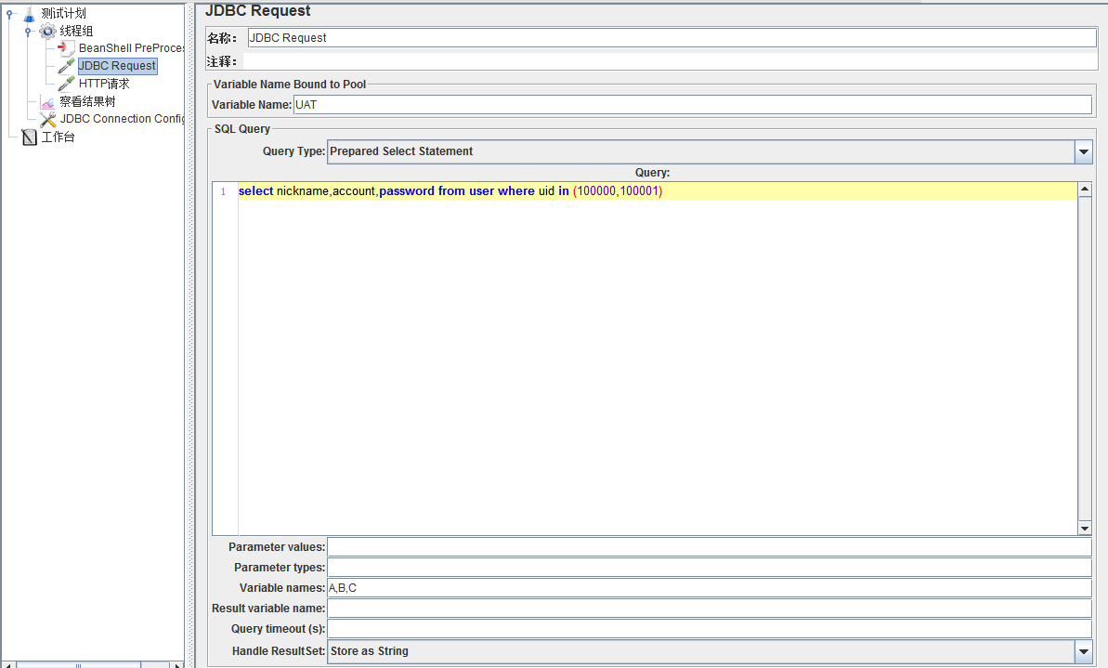Image resolution: width=1108 pixels, height=668 pixels.
Task: Click the tree panel scroll right arrow
Action: tap(177, 665)
